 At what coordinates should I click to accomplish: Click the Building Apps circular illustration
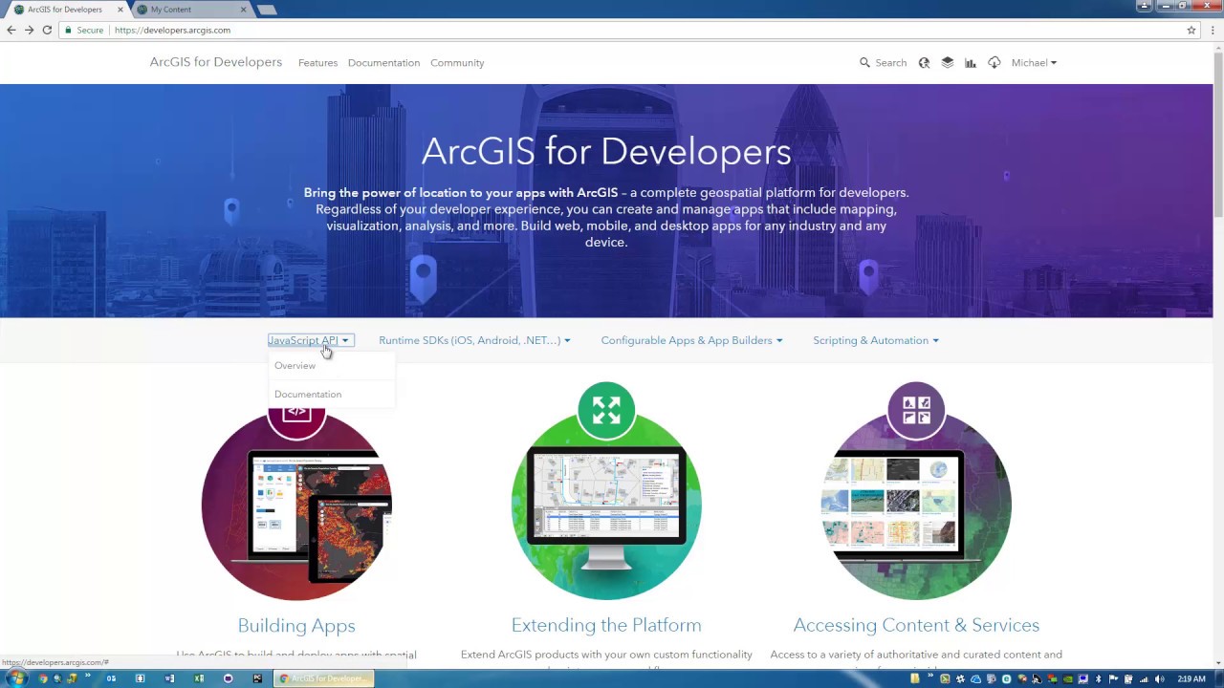click(x=296, y=505)
